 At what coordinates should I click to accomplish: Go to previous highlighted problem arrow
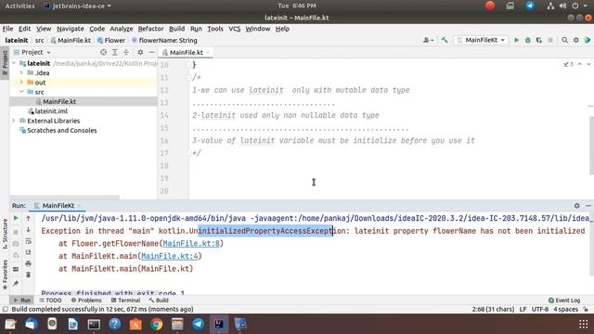(579, 64)
